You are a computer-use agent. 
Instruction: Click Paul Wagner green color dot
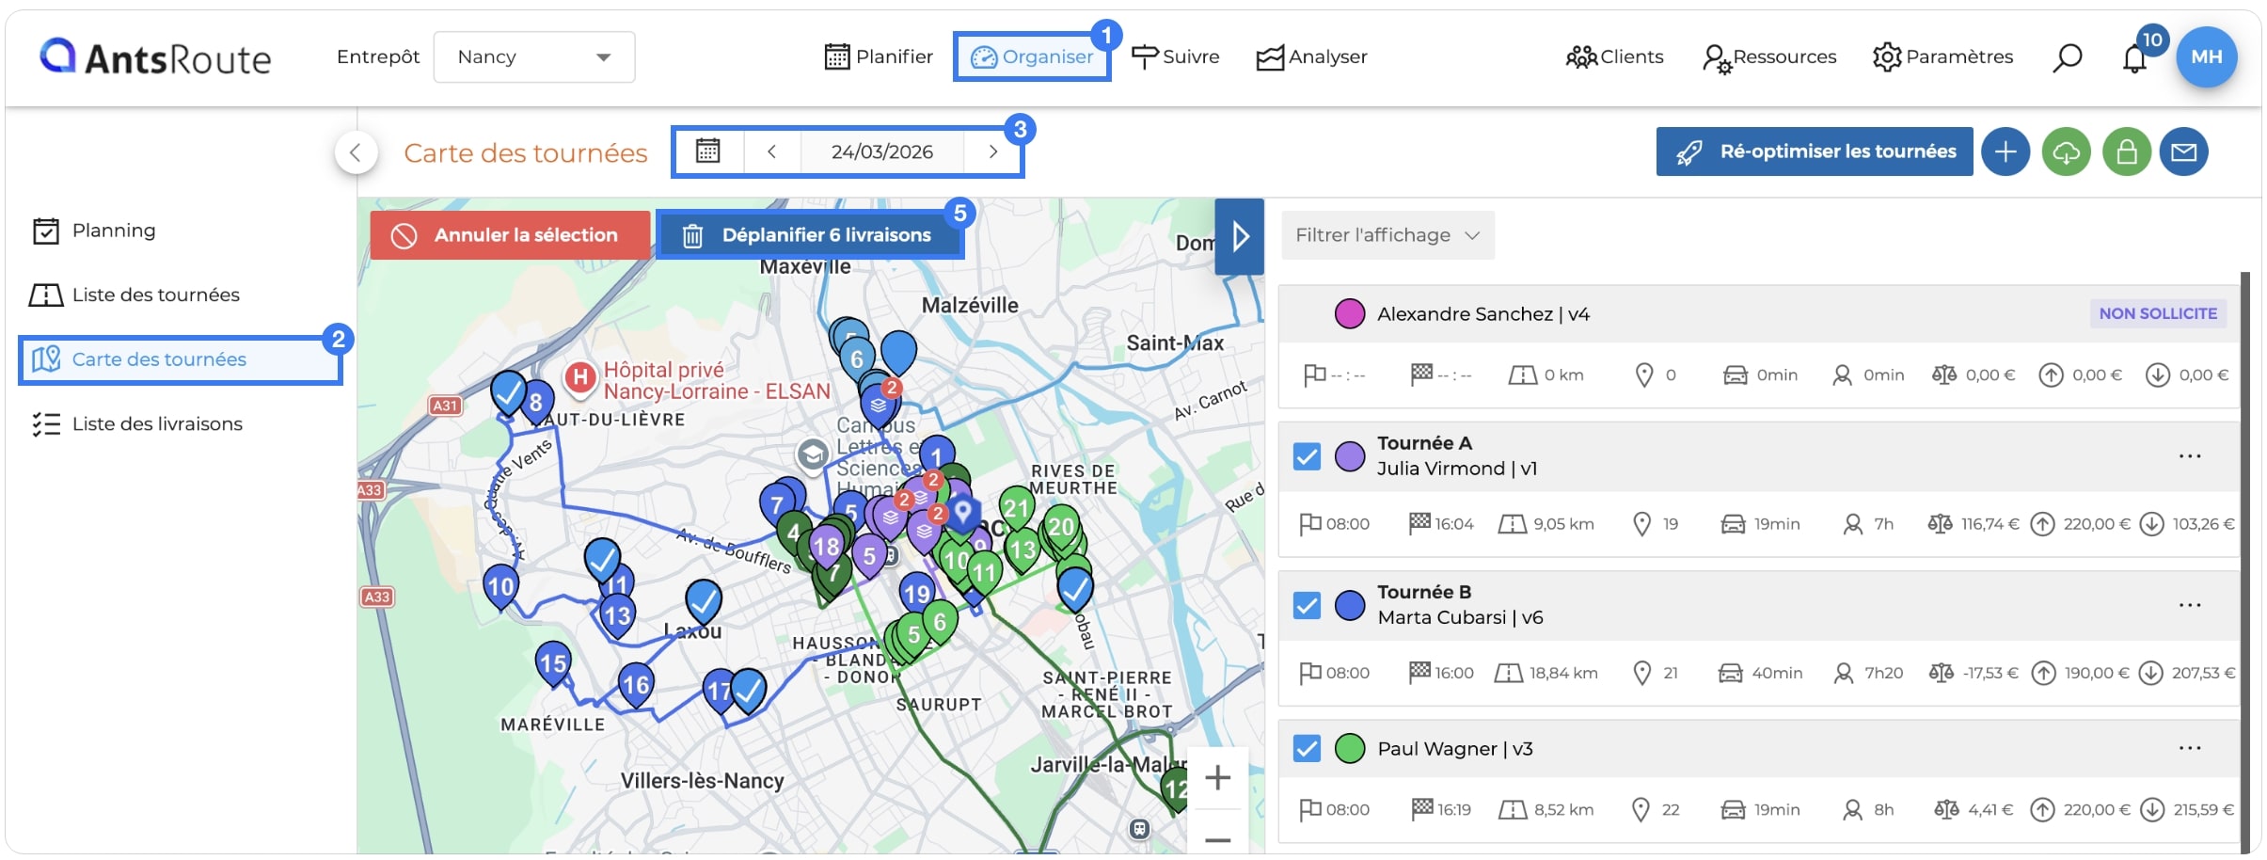point(1350,748)
